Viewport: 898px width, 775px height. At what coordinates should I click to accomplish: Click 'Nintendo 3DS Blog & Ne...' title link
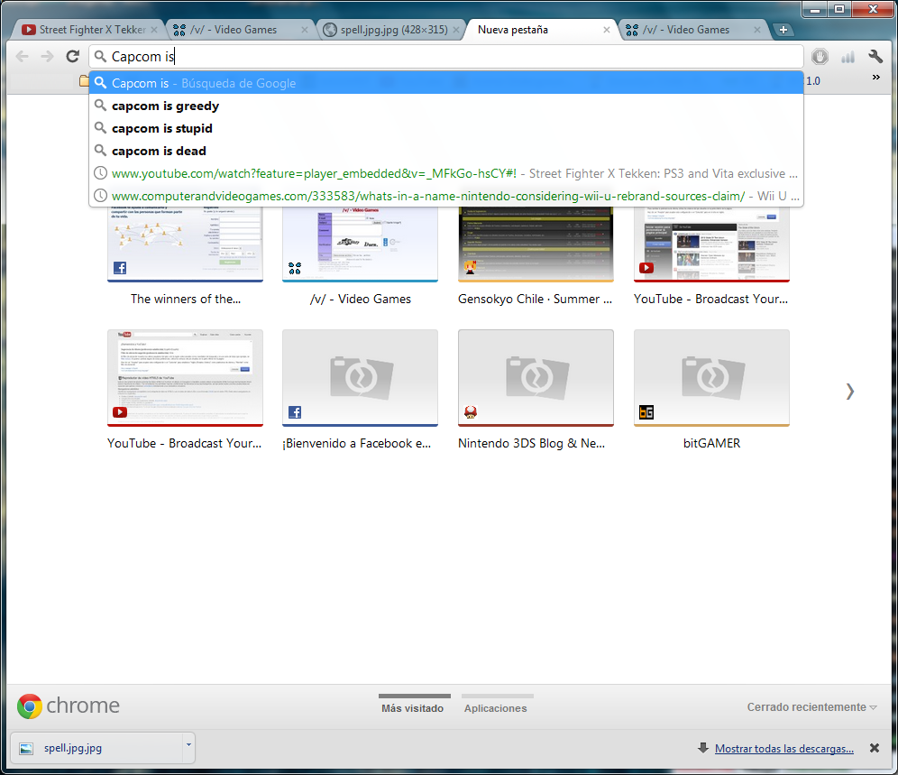tap(531, 443)
